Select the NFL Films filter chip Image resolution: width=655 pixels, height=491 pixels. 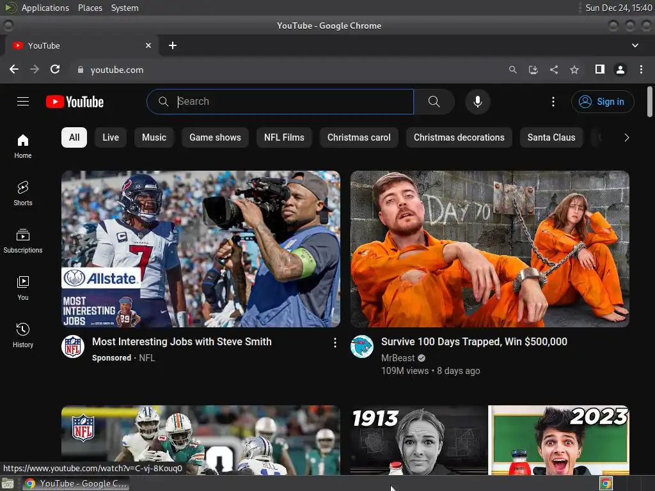coord(284,137)
